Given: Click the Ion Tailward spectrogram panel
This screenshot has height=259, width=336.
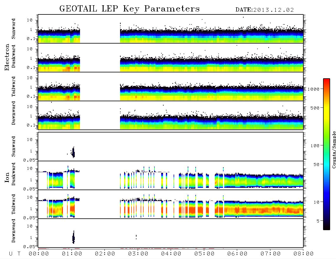Looking at the screenshot, I should tap(171, 204).
